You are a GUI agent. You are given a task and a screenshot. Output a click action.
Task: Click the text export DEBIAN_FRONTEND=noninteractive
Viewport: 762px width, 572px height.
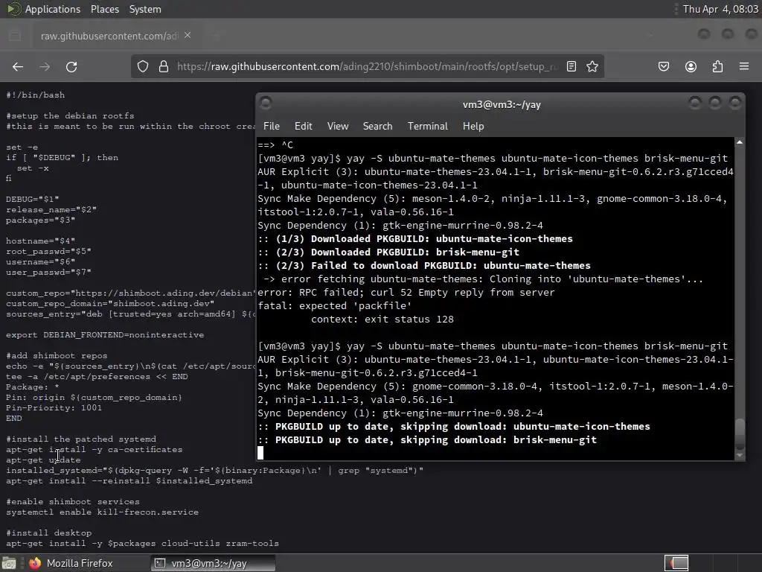tap(105, 334)
